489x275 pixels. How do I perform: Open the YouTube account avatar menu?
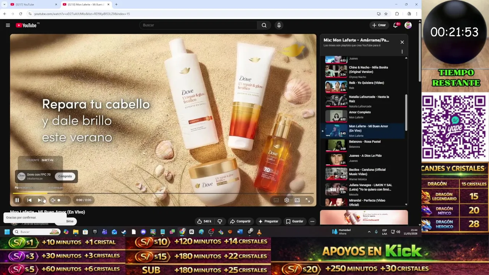[408, 25]
